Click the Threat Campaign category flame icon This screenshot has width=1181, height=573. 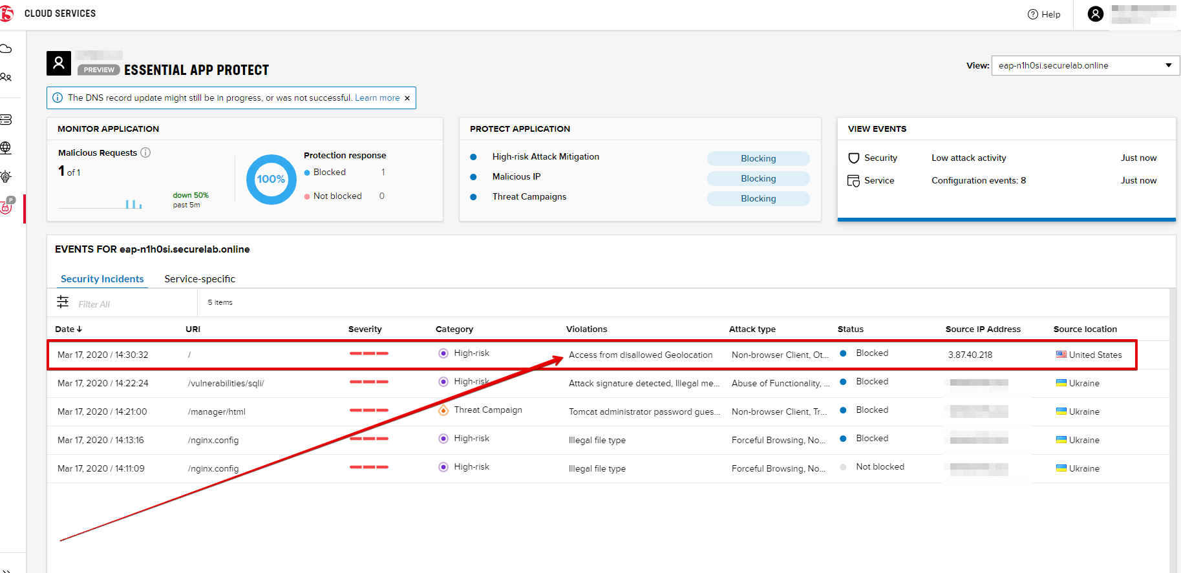[443, 410]
